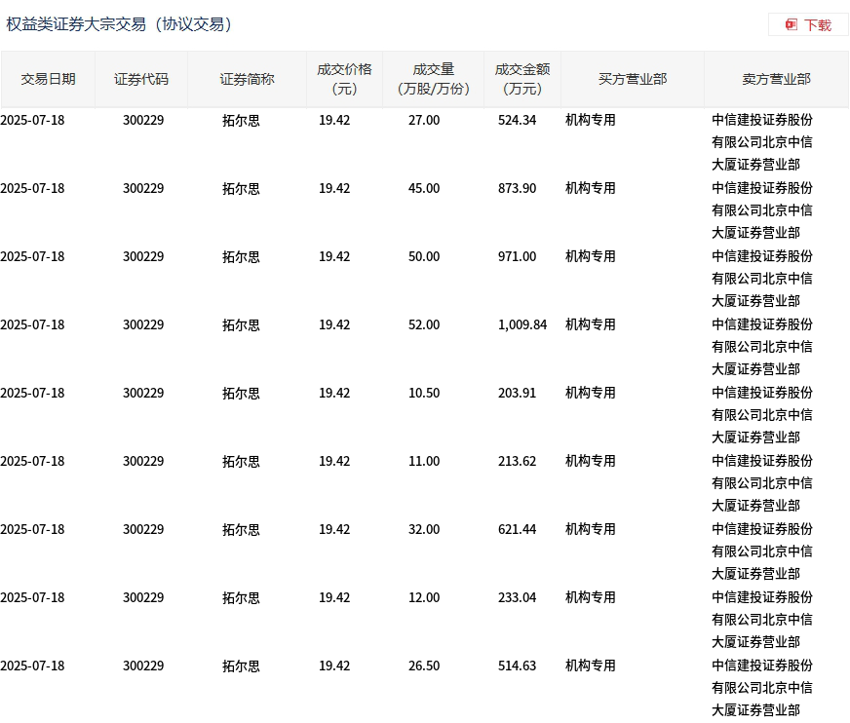Select the row with amount 1,009.84
Screen dimensions: 850x723
click(425, 347)
